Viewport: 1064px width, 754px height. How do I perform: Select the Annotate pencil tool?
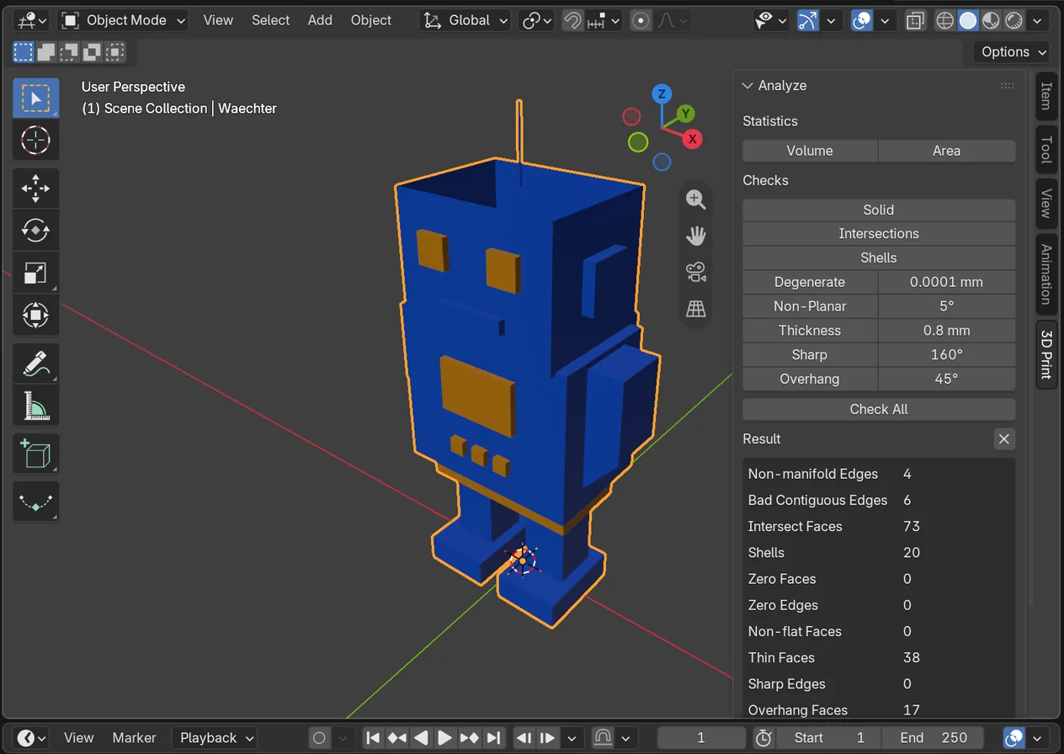click(x=35, y=364)
